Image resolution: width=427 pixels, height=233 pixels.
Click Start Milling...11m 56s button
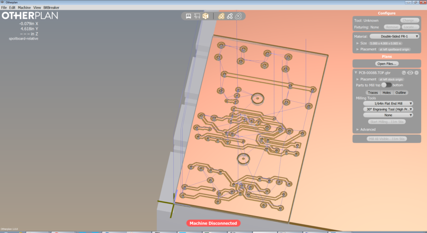coord(387,122)
